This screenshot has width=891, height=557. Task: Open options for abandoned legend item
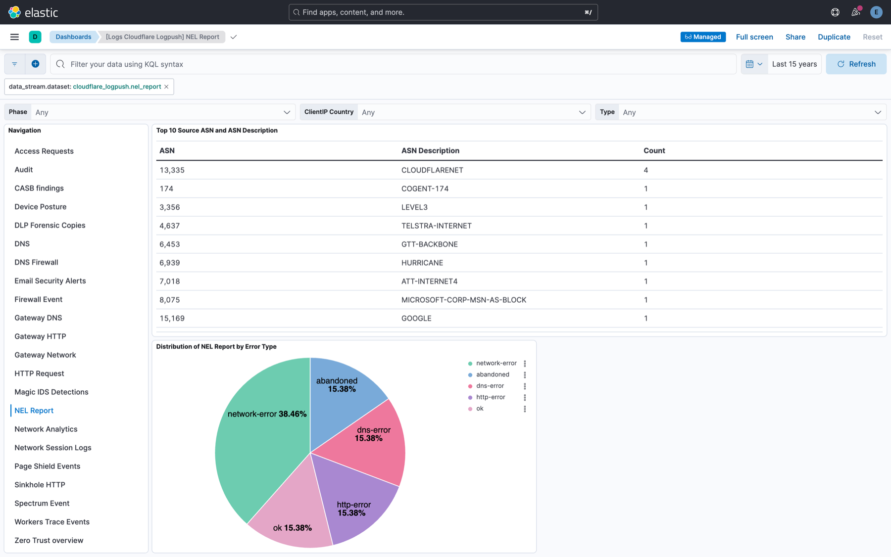pos(525,374)
